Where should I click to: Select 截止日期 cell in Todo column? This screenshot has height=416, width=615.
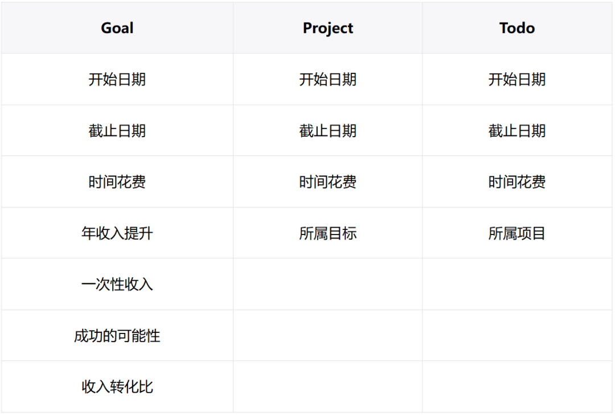[517, 130]
